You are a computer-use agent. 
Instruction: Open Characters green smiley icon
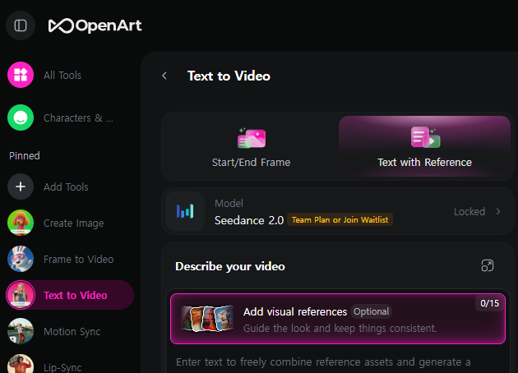tap(21, 117)
